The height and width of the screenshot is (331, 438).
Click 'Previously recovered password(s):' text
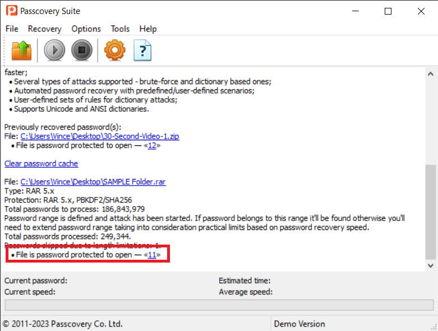click(x=63, y=127)
